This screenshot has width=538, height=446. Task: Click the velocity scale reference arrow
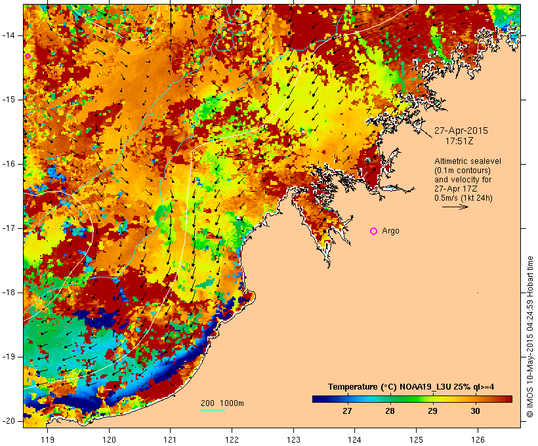pos(455,207)
